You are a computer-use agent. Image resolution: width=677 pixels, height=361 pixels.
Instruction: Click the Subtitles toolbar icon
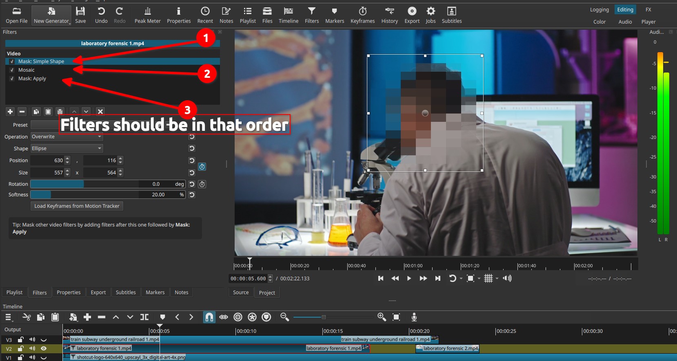pos(451,15)
